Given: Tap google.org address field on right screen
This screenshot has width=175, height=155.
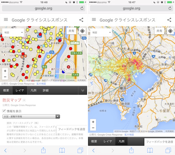Looking at the screenshot, I should 132,8.
